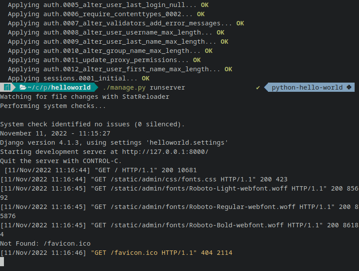Click the auth.0011_update_proxy_permissions line
359x271 pixels.
click(x=104, y=60)
